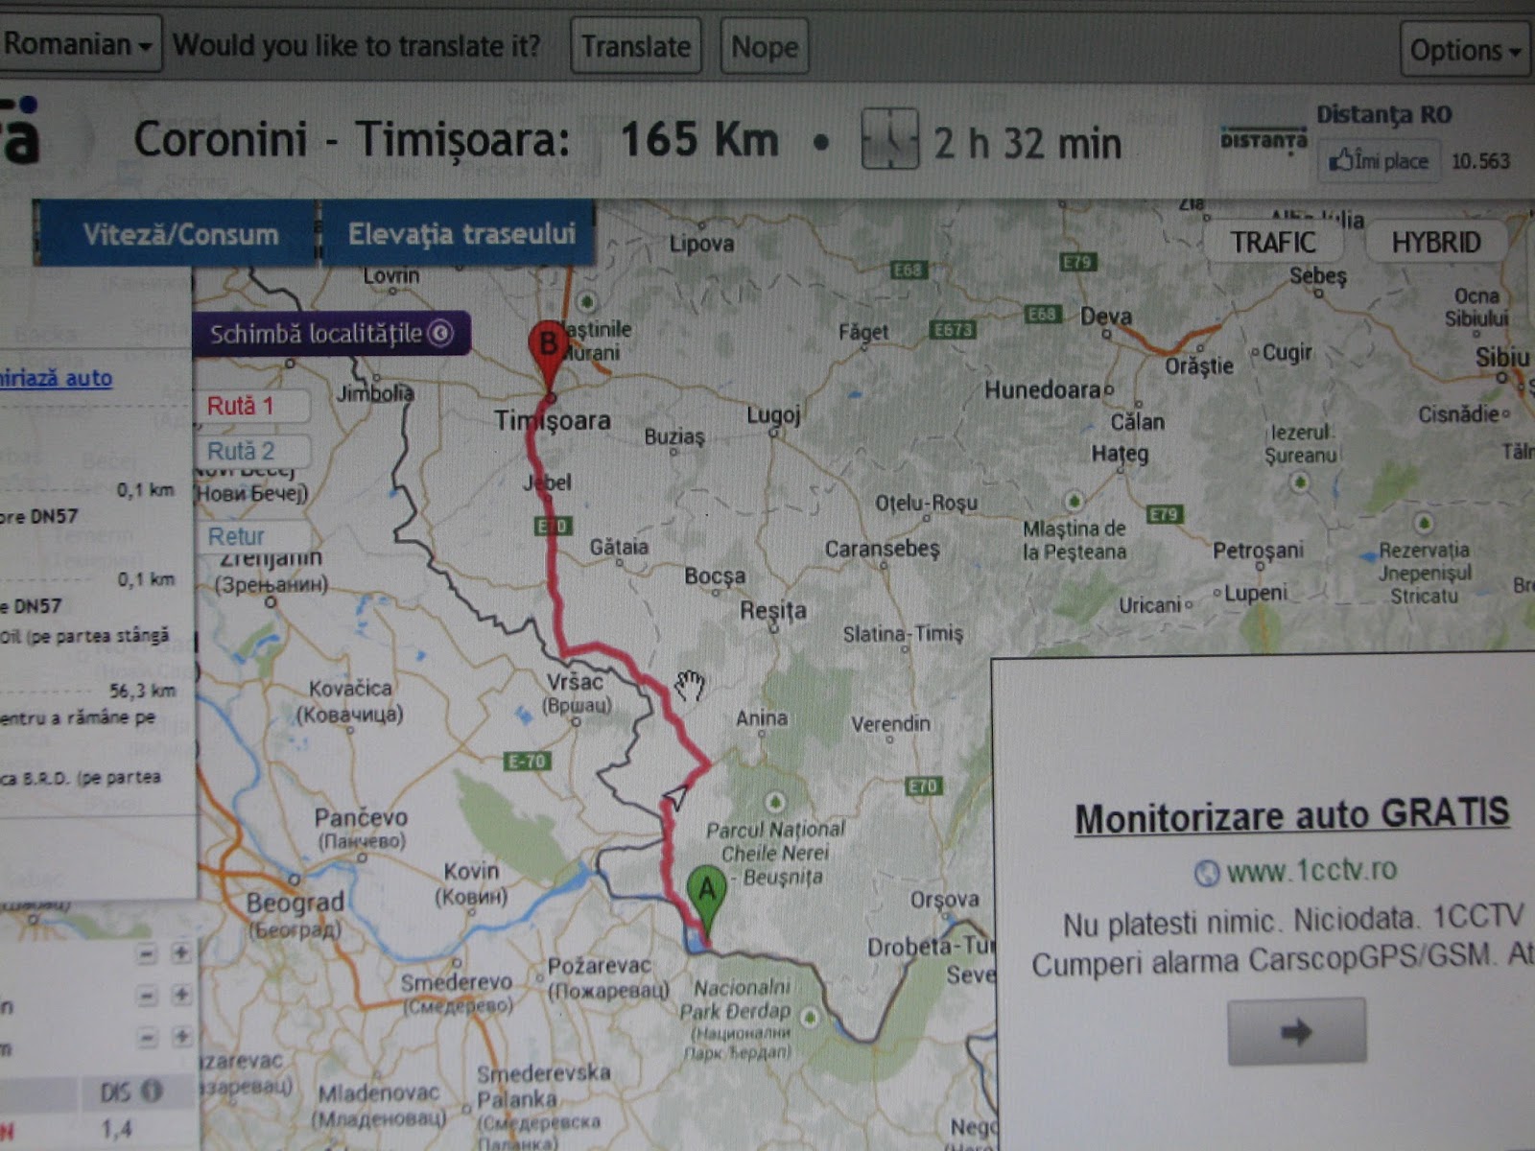This screenshot has height=1151, width=1535.
Task: Select Rută 1
Action: (253, 407)
